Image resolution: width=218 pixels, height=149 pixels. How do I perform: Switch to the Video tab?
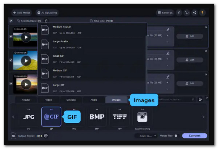(49, 100)
